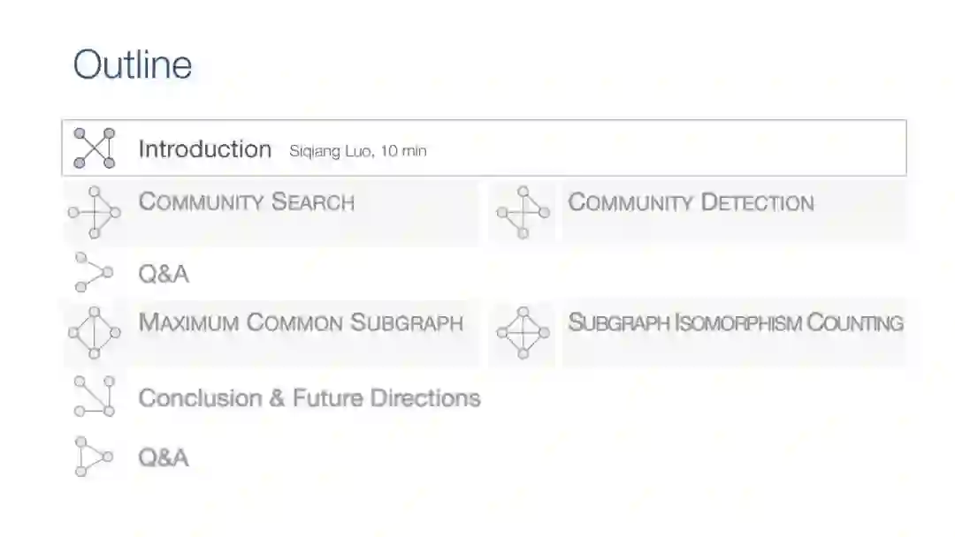Viewport: 955px width, 537px height.
Task: Click the "Siqiang Luo, 10 min" speaker text
Action: pyautogui.click(x=357, y=151)
